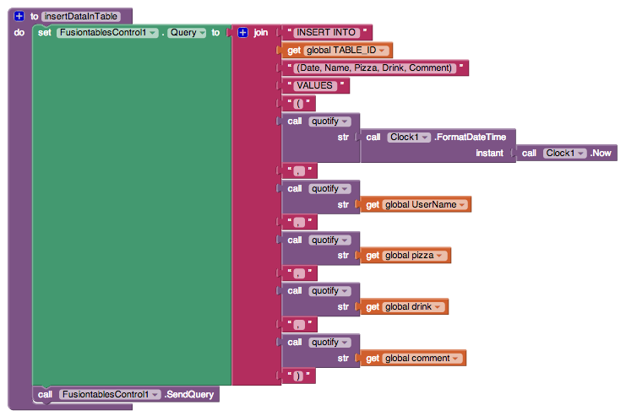This screenshot has width=626, height=416.
Task: Edit the closing parenthesis text string
Action: (298, 376)
